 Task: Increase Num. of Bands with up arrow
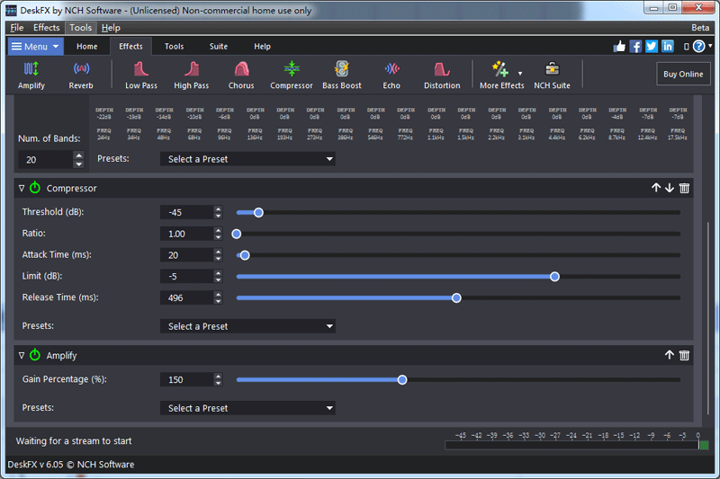pyautogui.click(x=79, y=155)
